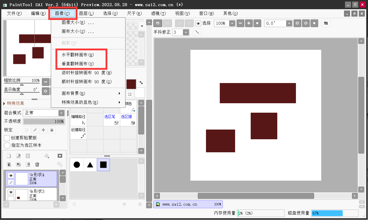Check the 创建剪贴蒙版 checkbox

pos(7,138)
